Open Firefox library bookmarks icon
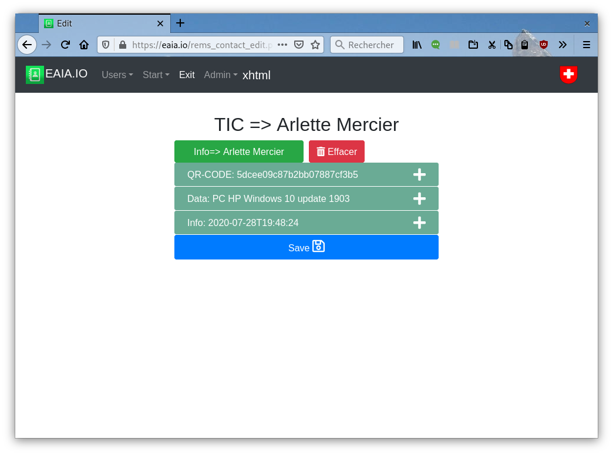The height and width of the screenshot is (455, 613). coord(417,45)
